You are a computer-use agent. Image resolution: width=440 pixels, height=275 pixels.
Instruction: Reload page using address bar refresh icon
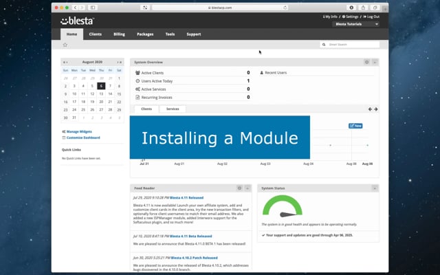286,7
